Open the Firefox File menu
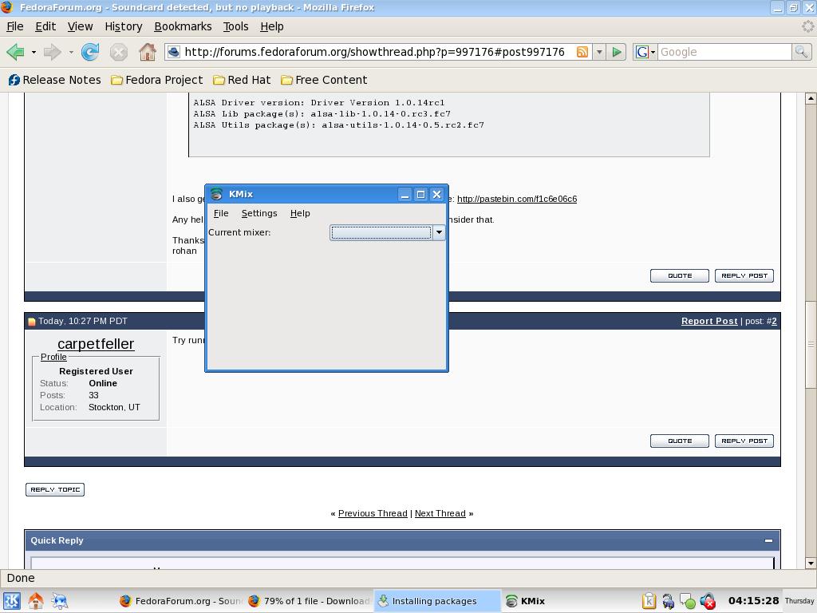Screen dimensions: 817x613 click(x=14, y=26)
